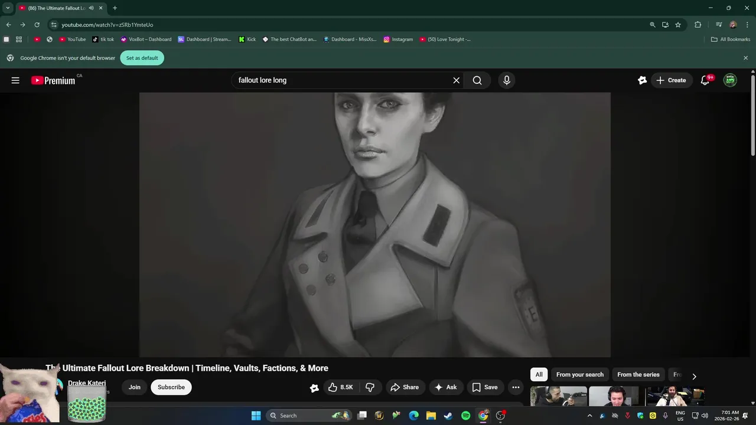Select the All filter chip
Viewport: 756px width, 425px height.
539,375
